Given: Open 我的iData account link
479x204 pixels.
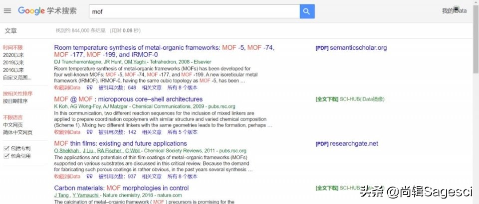Looking at the screenshot, I should 454,11.
